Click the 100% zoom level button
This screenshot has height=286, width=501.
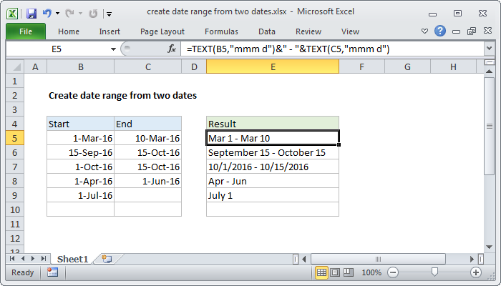coord(371,272)
